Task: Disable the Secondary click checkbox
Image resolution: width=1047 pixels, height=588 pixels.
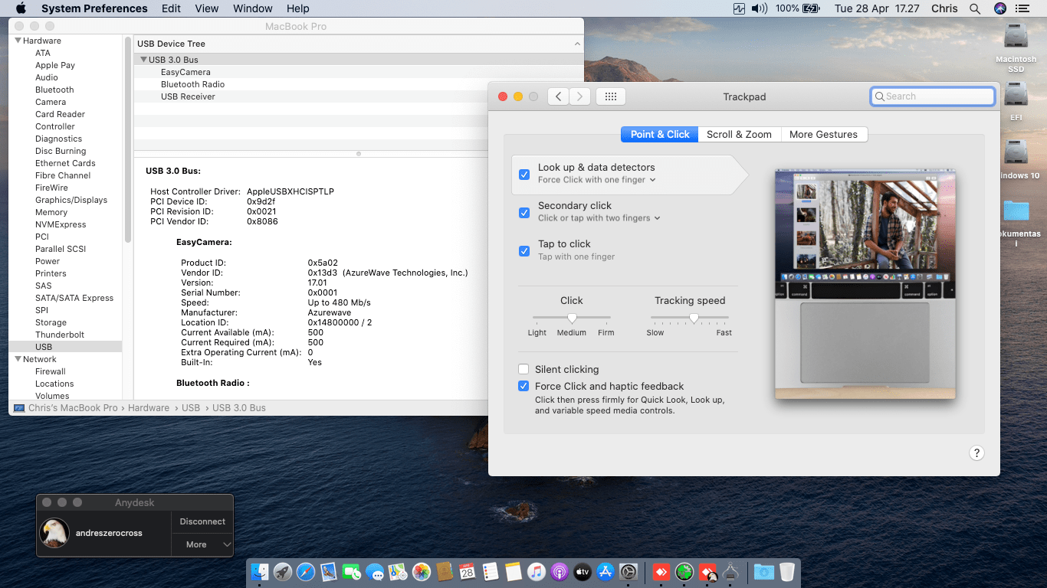Action: (x=524, y=213)
